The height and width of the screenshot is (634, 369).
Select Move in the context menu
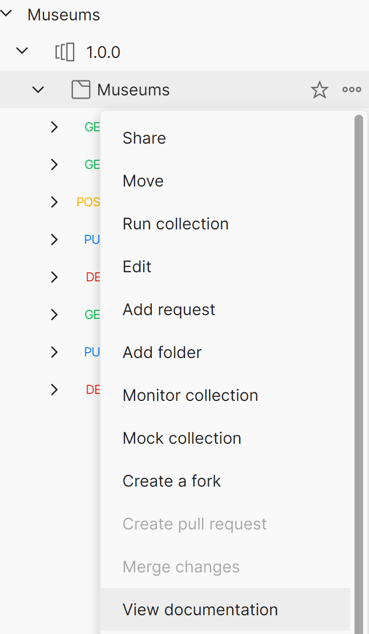coord(143,181)
